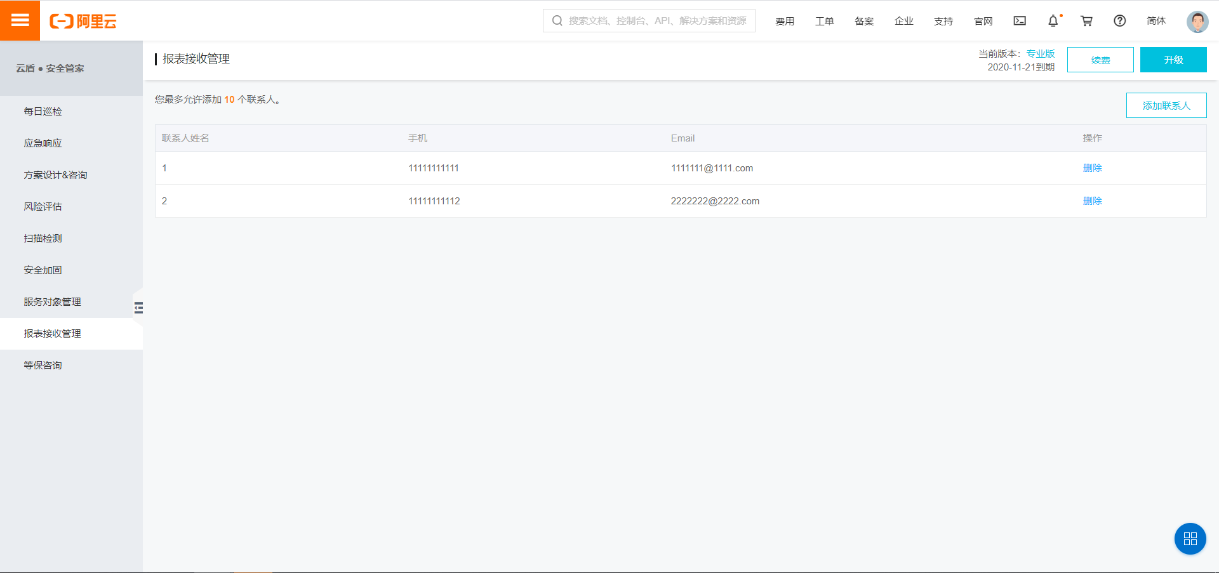Viewport: 1219px width, 573px height.
Task: Open the 企业 top menu
Action: (904, 21)
